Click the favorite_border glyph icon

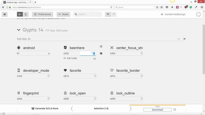pos(112,70)
